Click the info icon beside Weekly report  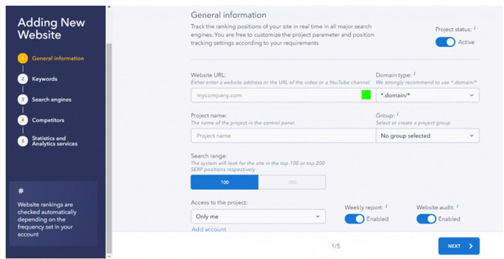(x=386, y=206)
